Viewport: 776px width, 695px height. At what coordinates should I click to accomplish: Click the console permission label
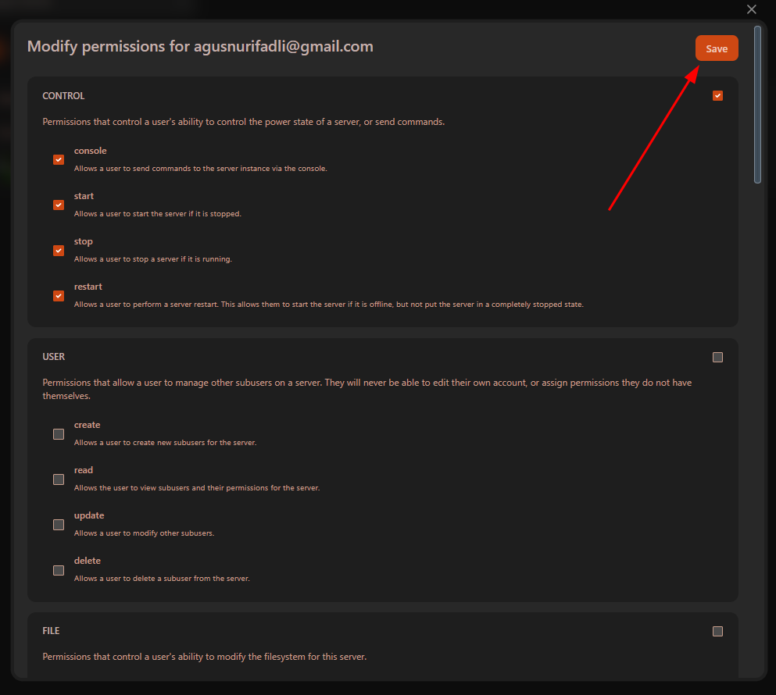[x=90, y=151]
